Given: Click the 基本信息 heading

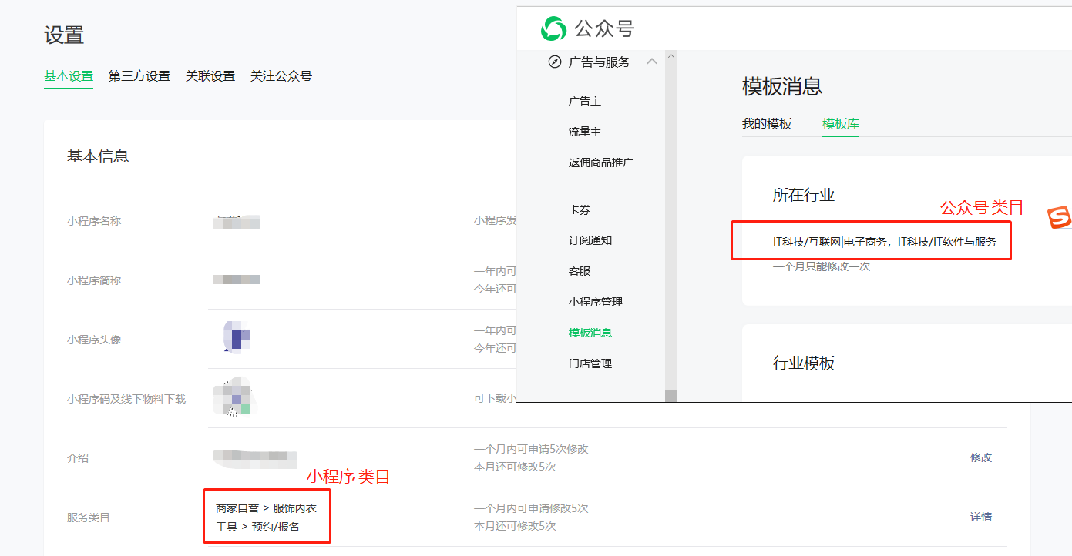Looking at the screenshot, I should [98, 156].
